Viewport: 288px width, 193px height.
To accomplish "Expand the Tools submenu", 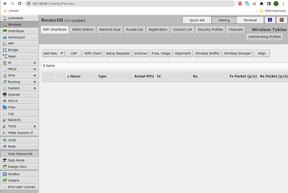I will 19,126.
